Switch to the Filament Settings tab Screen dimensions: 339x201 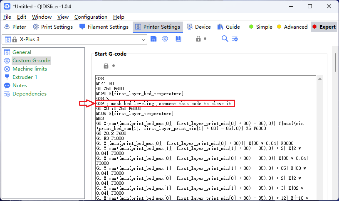click(104, 27)
